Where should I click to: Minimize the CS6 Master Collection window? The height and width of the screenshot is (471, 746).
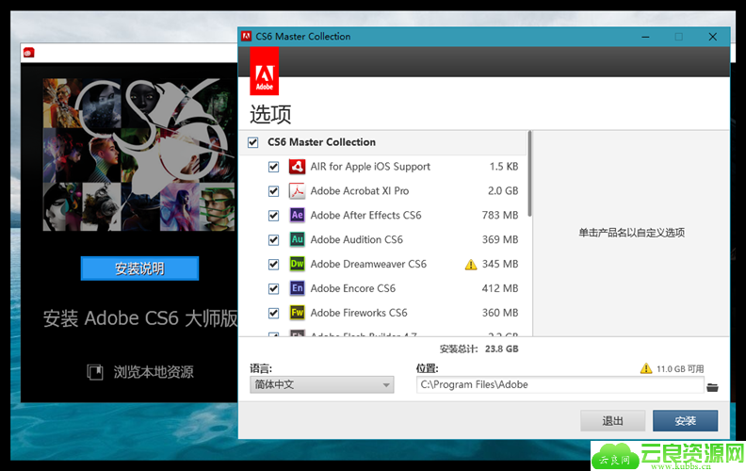[x=645, y=37]
